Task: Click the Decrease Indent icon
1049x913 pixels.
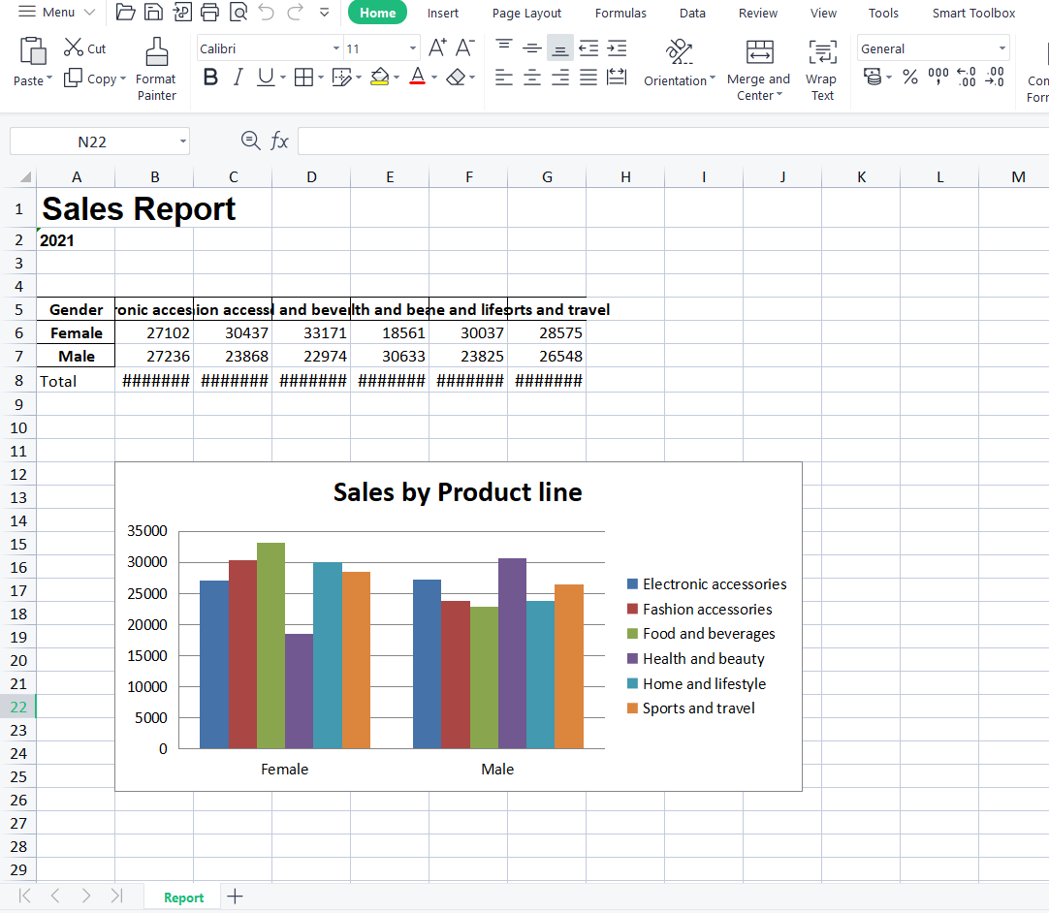Action: 588,48
